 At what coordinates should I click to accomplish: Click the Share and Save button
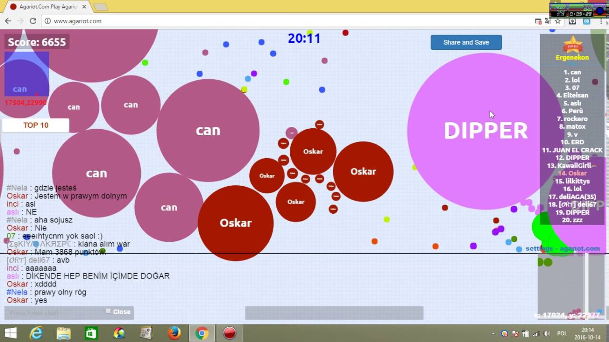[x=466, y=42]
